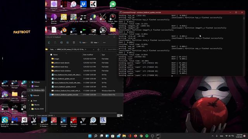Open WPS PDF desktop shortcut
Viewport: 248px width, 139px height.
click(x=54, y=121)
